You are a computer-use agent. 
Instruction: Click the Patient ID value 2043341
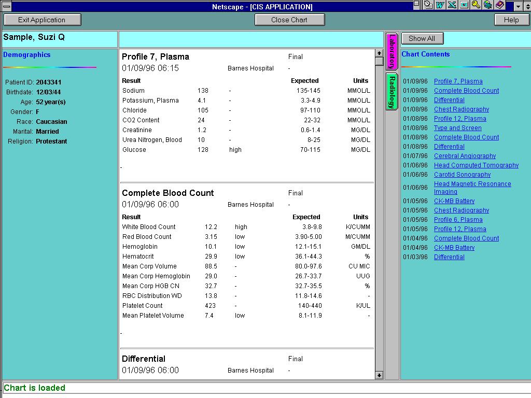coord(48,82)
